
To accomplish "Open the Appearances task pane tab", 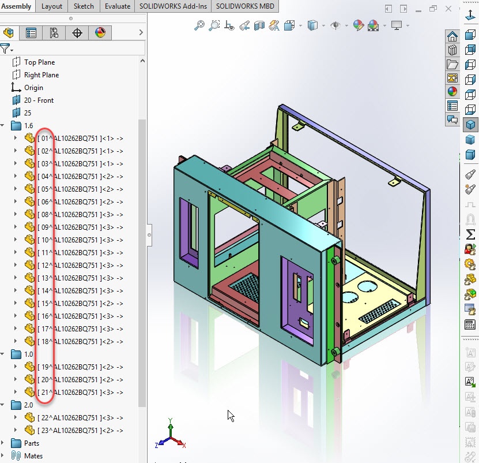I will click(x=452, y=91).
